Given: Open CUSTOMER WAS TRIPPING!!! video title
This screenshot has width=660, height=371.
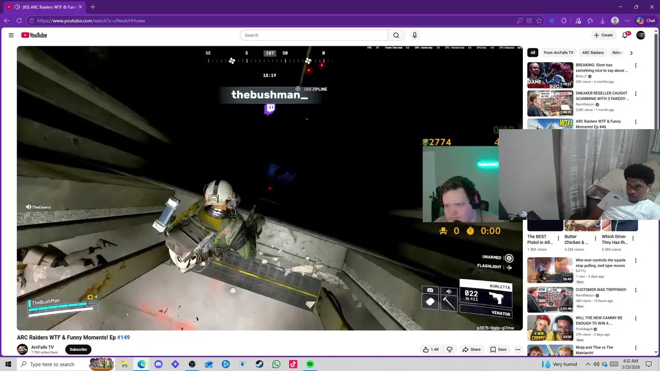Looking at the screenshot, I should (601, 290).
